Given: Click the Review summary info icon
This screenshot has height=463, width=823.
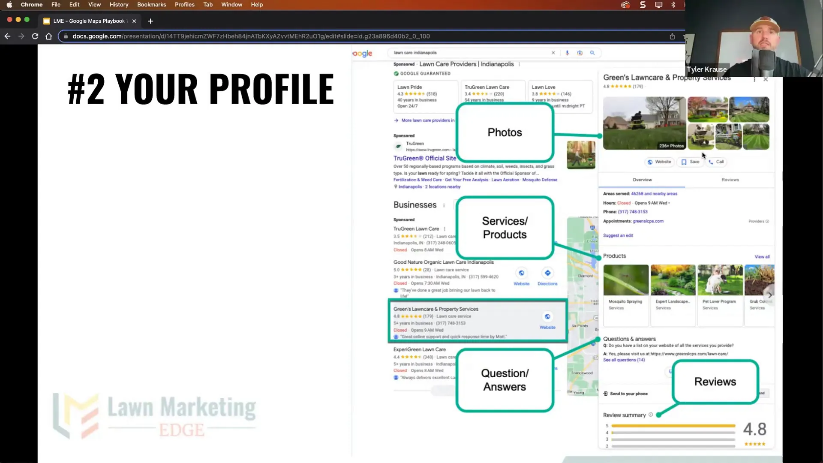Looking at the screenshot, I should coord(651,415).
